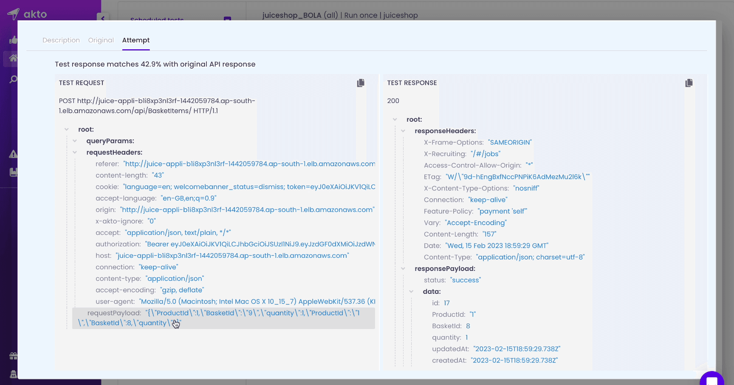Click the POST request URL line

click(157, 106)
